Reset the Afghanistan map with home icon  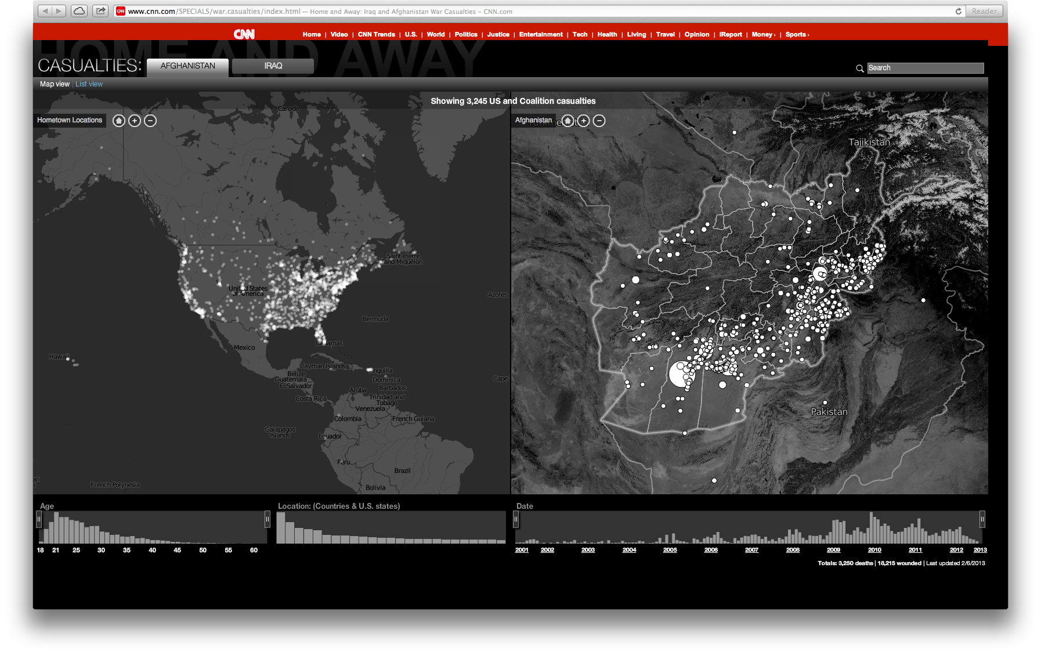click(x=568, y=121)
